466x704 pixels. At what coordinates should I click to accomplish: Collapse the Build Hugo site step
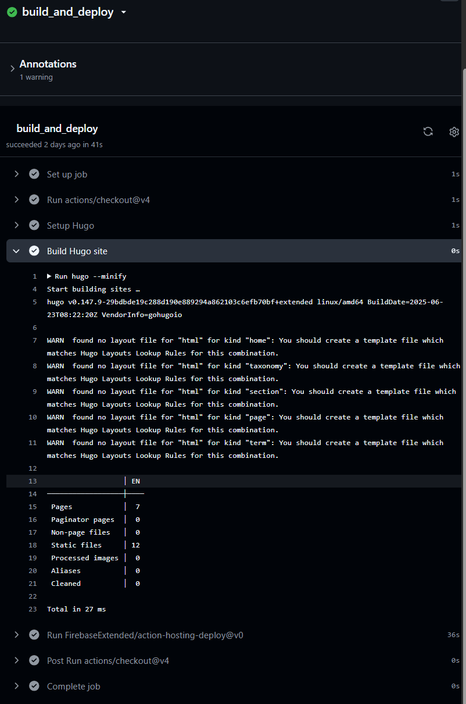(x=16, y=251)
